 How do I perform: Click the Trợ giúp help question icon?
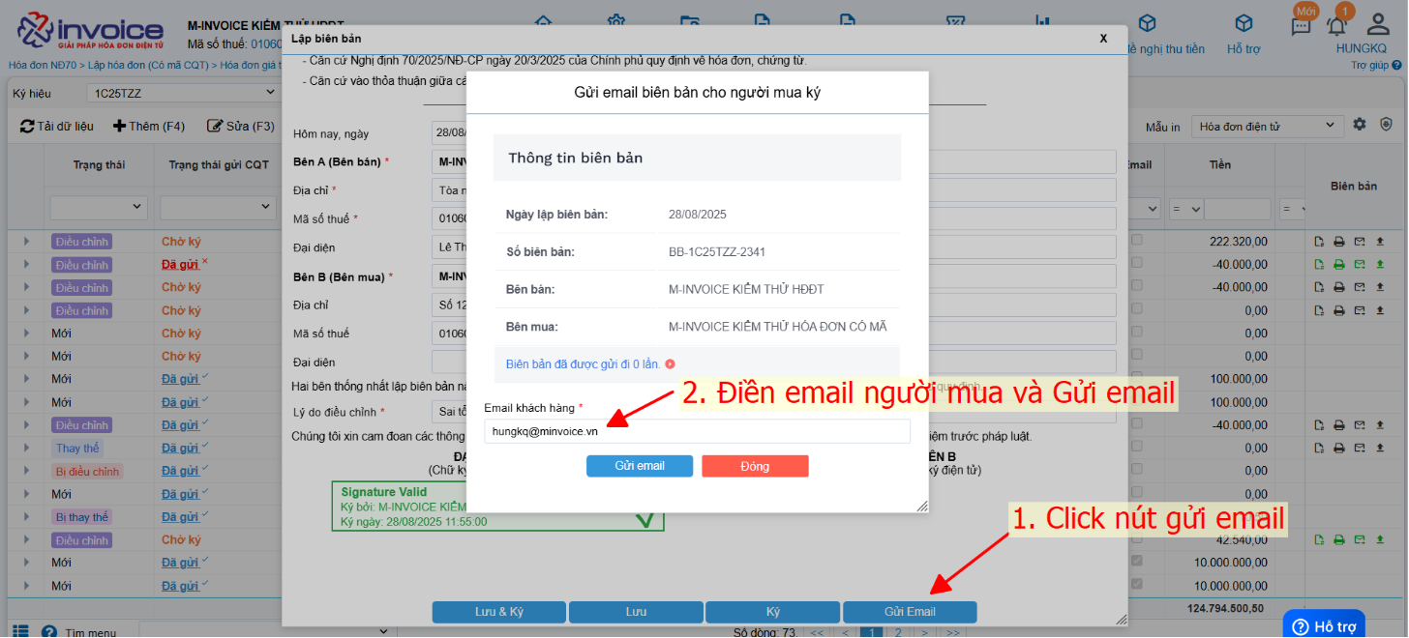pos(1396,65)
